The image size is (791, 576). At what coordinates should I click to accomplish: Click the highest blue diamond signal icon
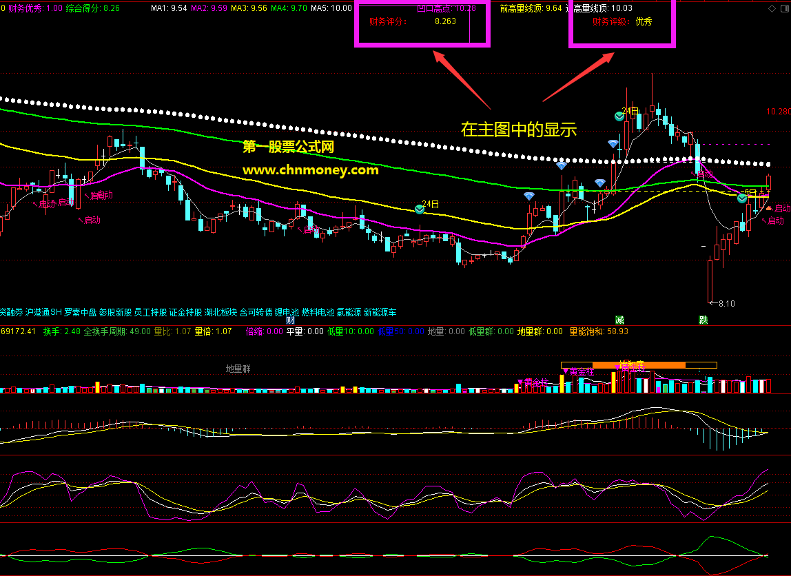613,144
